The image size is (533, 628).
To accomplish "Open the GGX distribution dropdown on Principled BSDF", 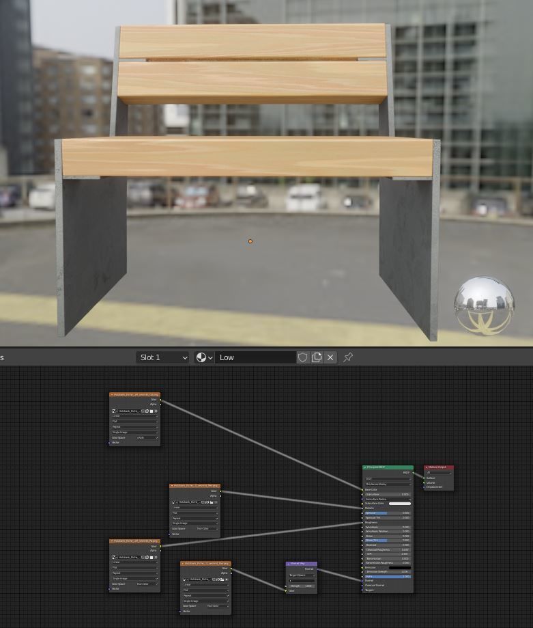I will pos(388,478).
